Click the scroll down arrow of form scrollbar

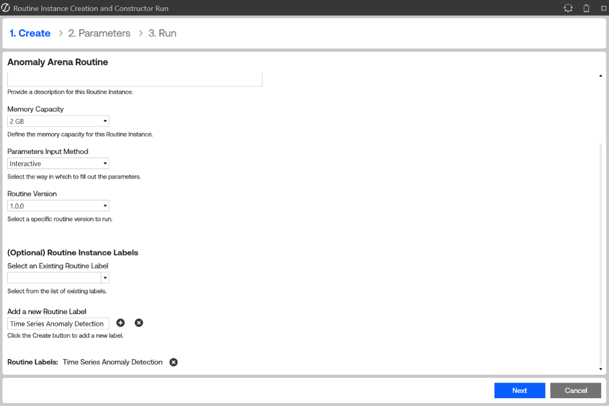pyautogui.click(x=601, y=369)
